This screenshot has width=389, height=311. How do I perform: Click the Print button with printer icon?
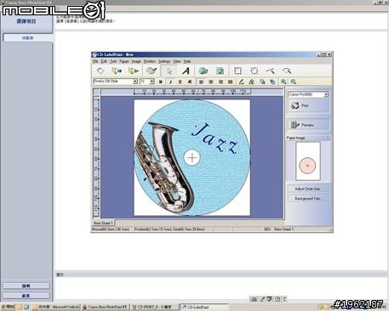[x=308, y=105]
